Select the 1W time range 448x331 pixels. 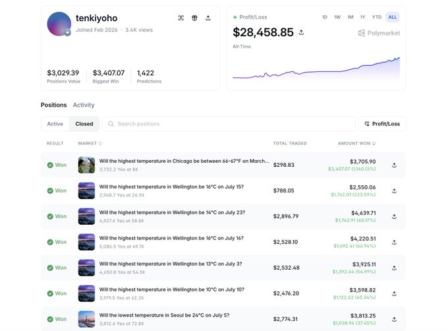(x=337, y=17)
